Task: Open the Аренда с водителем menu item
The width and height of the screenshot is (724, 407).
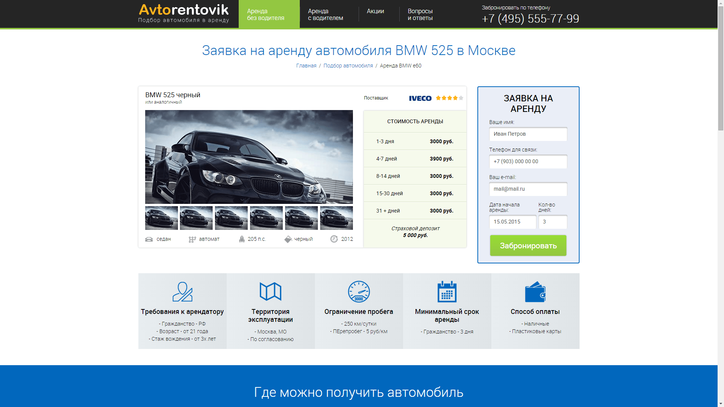Action: coord(325,15)
